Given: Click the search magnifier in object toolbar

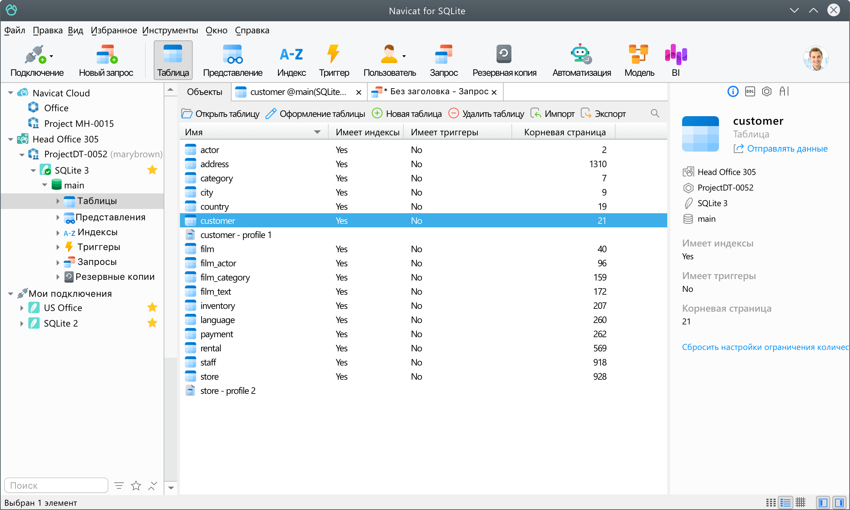Looking at the screenshot, I should [655, 113].
